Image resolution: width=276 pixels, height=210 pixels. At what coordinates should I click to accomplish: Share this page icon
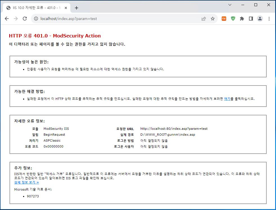click(204, 19)
